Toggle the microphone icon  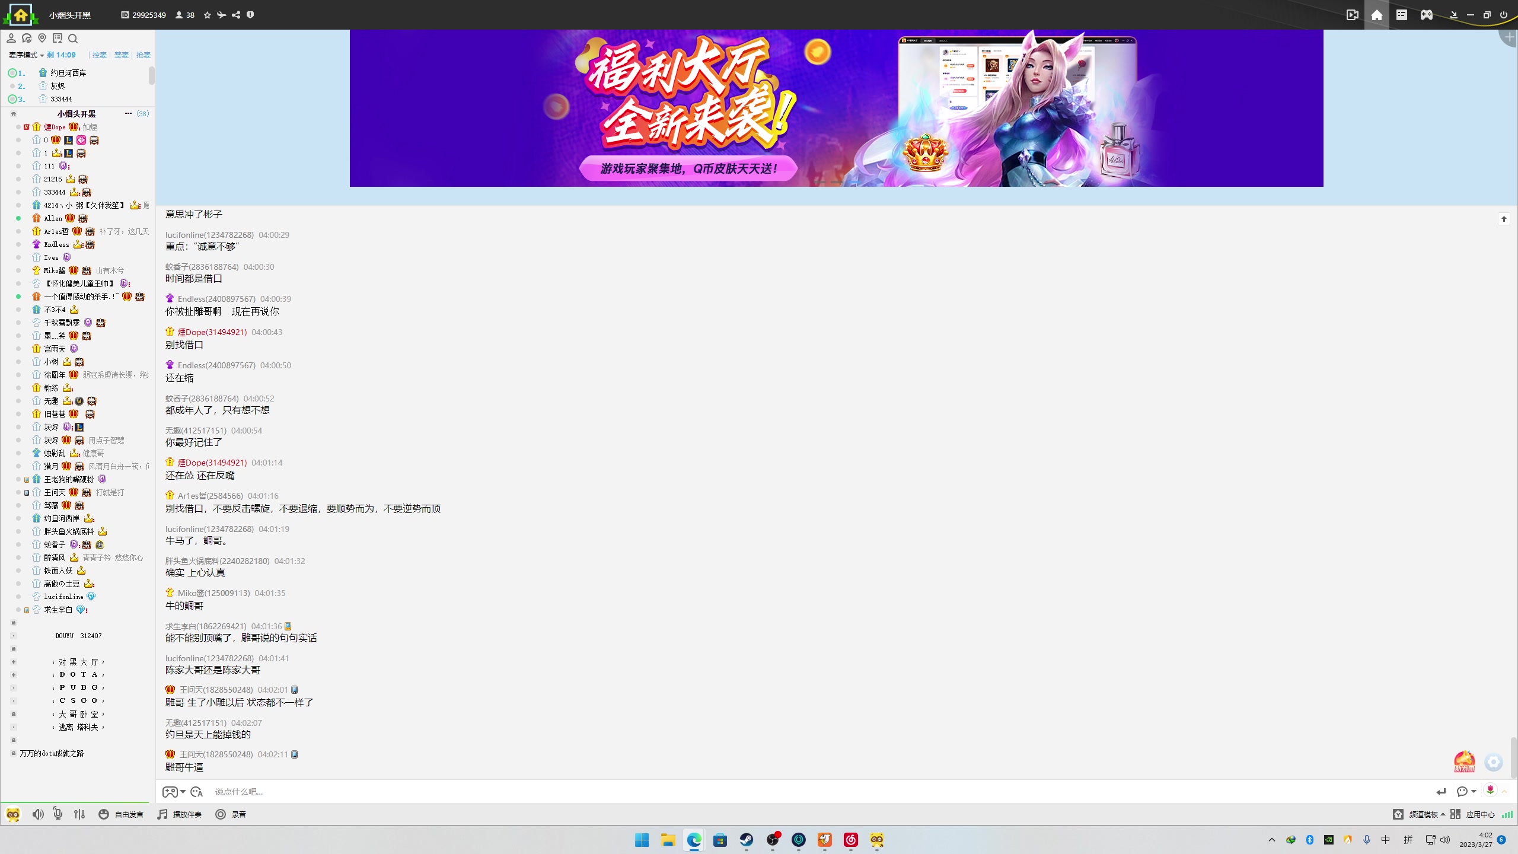tap(58, 814)
